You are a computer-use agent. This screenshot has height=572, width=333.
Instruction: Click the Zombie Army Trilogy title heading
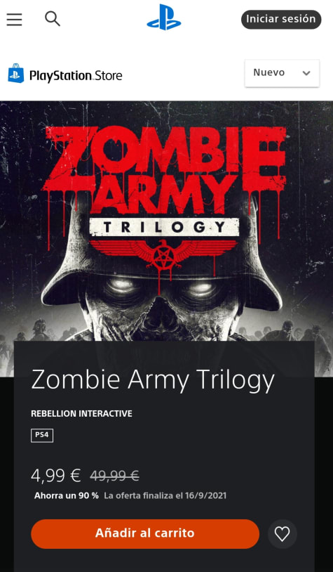[x=153, y=380]
